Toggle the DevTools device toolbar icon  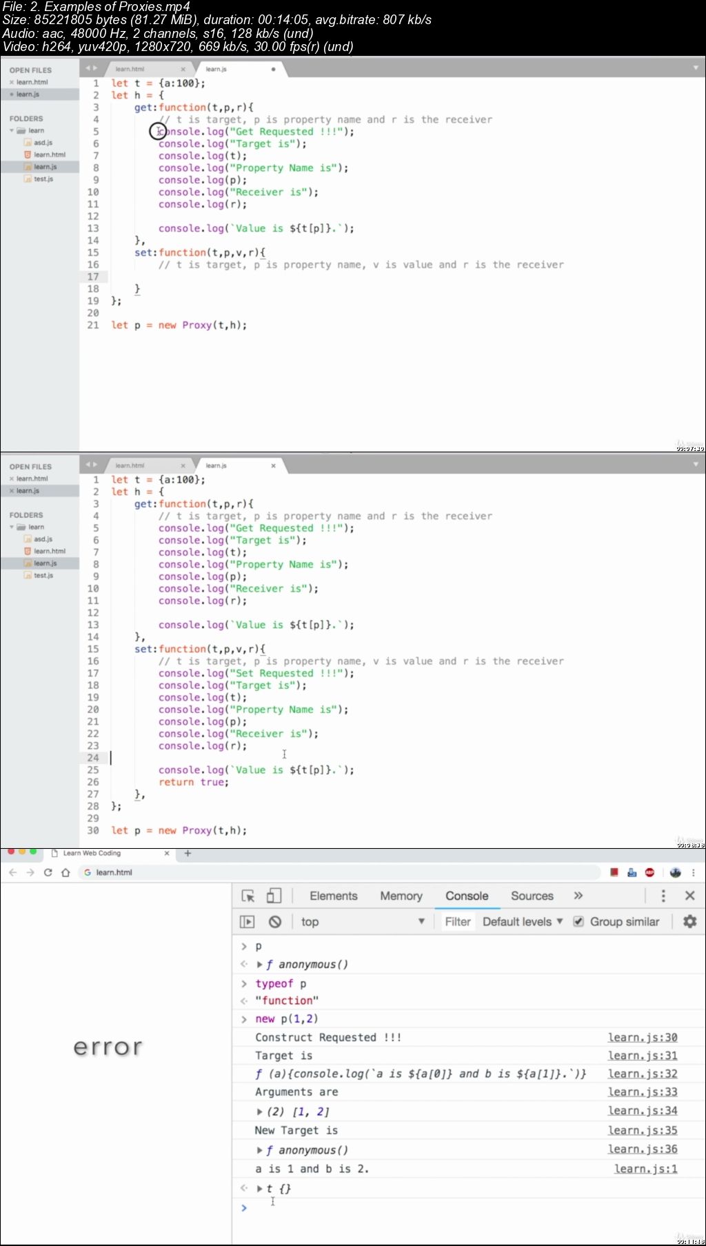(x=274, y=896)
